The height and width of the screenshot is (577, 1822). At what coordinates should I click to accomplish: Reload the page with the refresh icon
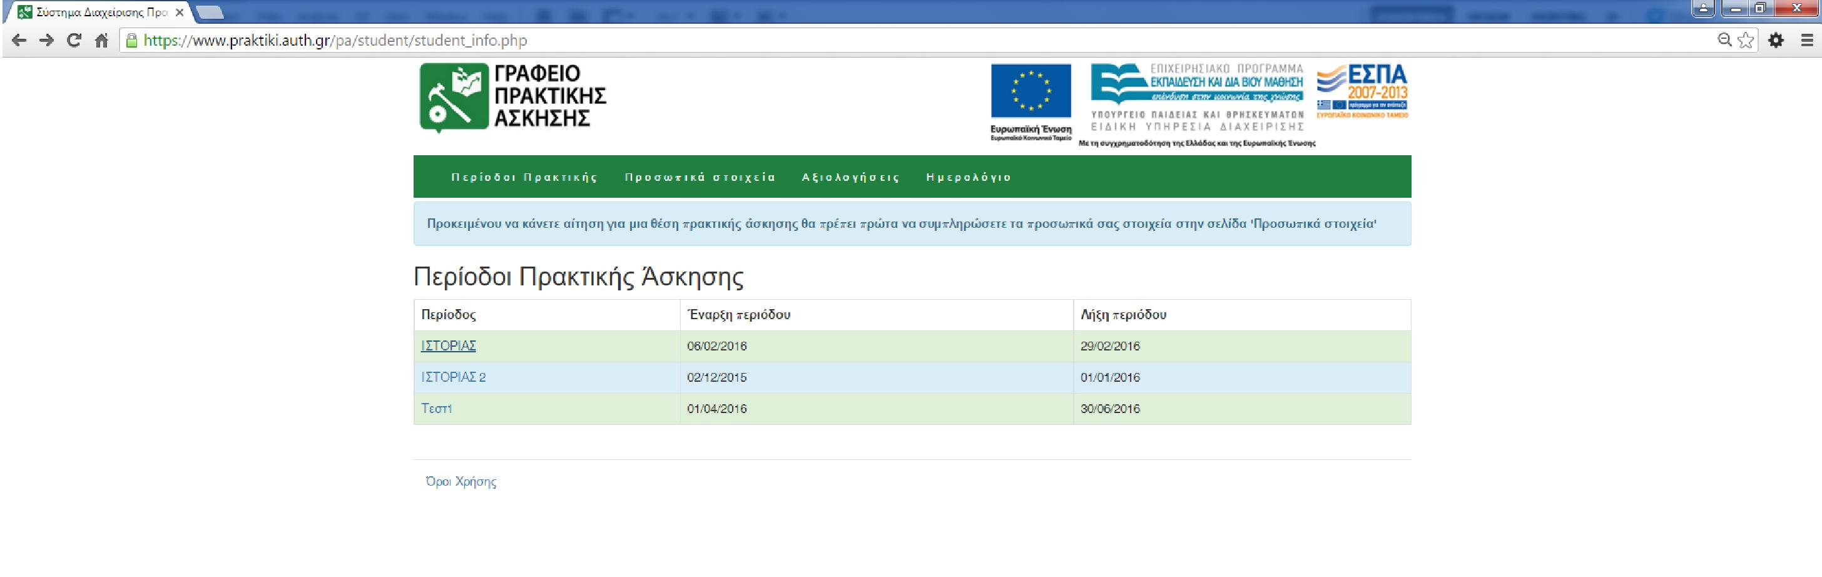74,40
